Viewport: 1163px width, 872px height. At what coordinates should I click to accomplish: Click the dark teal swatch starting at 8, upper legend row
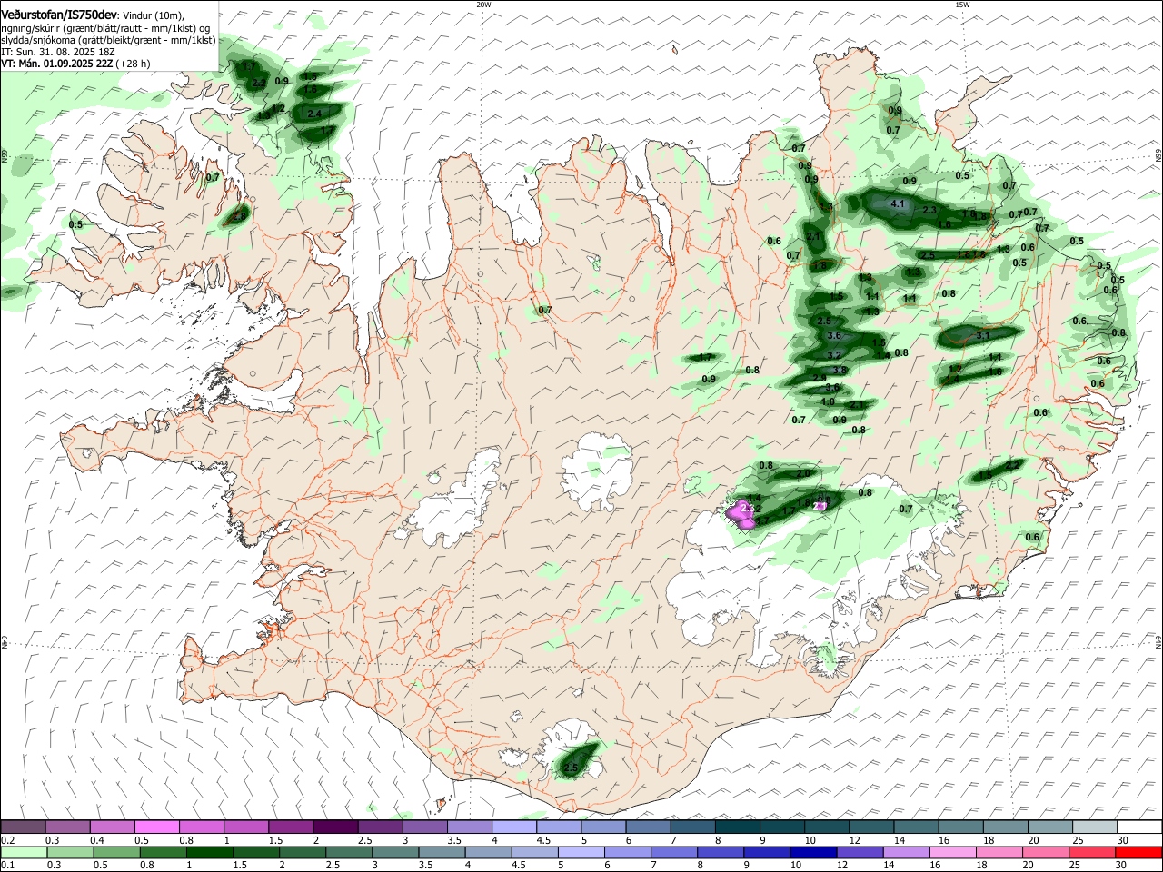tap(738, 827)
